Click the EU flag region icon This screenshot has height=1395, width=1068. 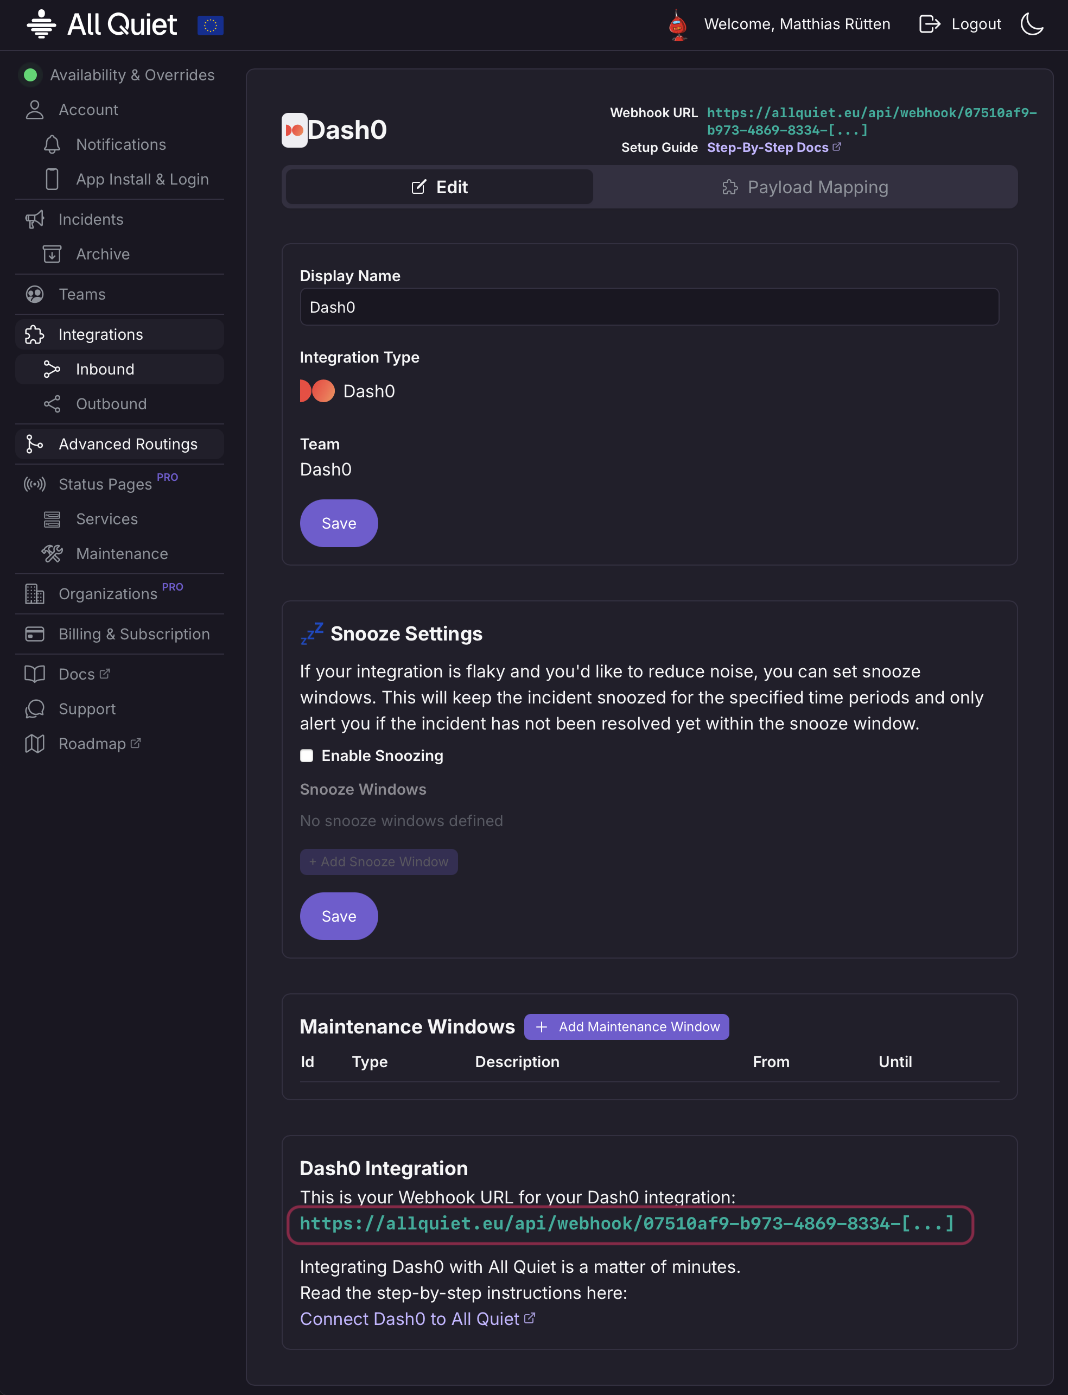point(211,26)
